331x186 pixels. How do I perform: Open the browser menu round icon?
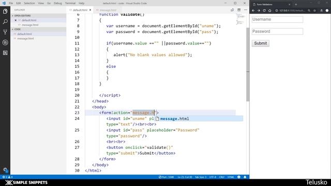pos(327,10)
